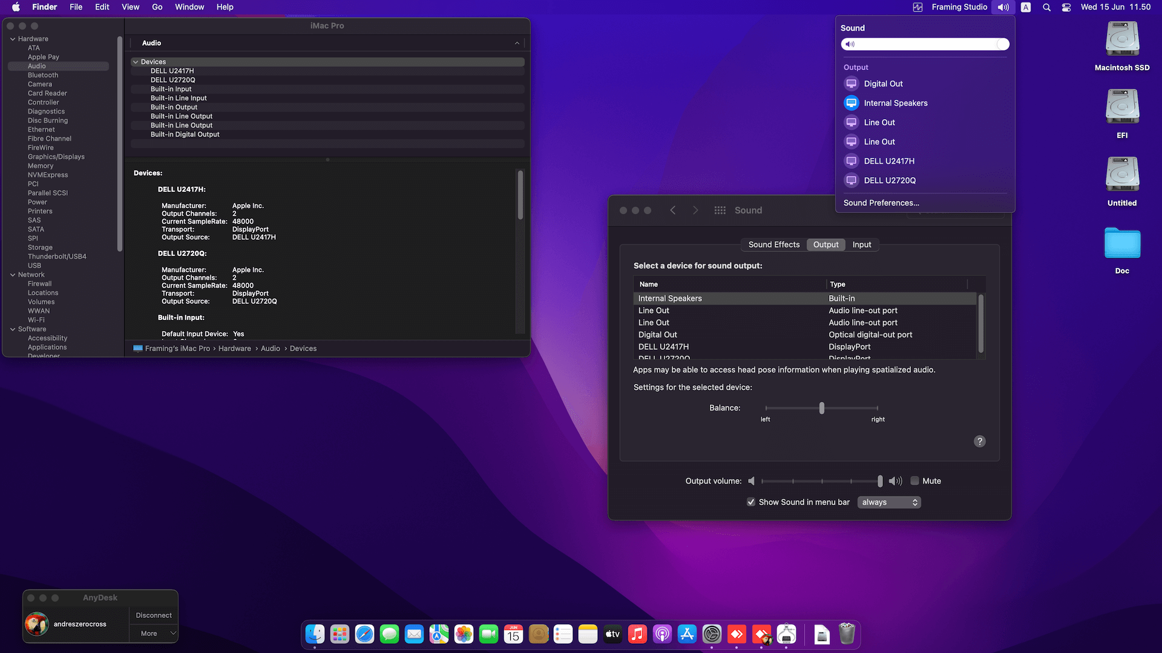Collapse the Software section in sidebar
Screen dimensions: 1162x653
tap(13, 330)
